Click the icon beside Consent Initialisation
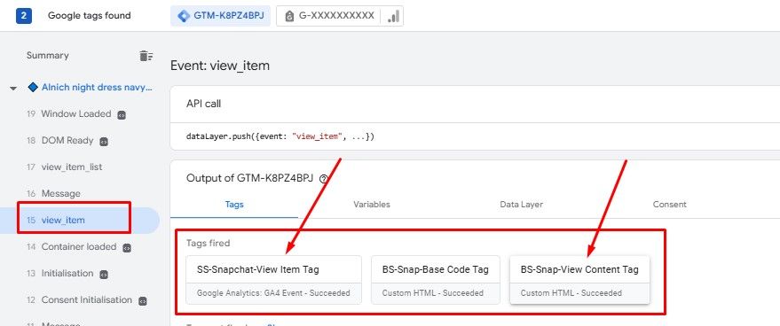780x326 pixels. pos(142,300)
